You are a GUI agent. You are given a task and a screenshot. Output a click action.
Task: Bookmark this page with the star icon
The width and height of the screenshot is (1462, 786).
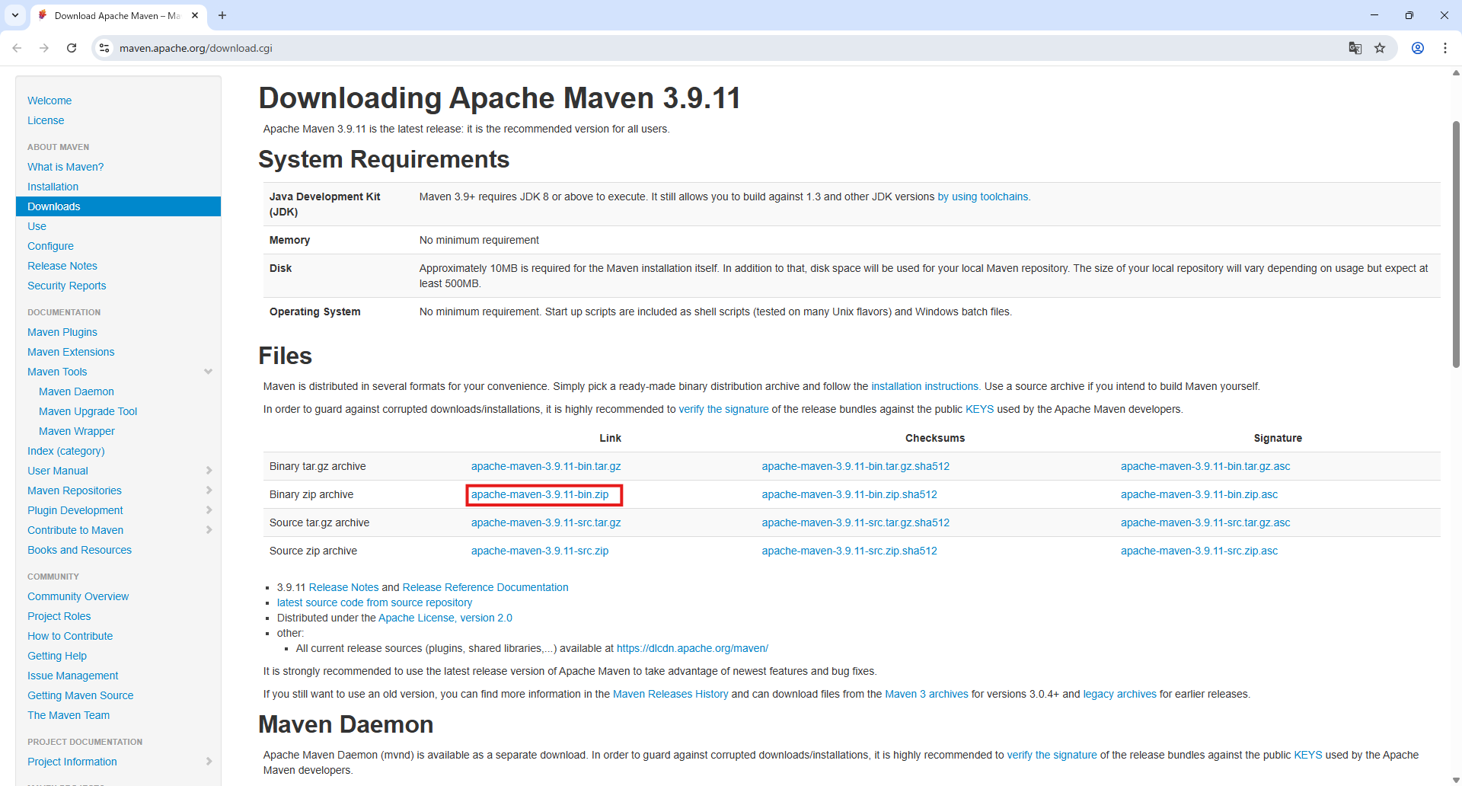1380,48
